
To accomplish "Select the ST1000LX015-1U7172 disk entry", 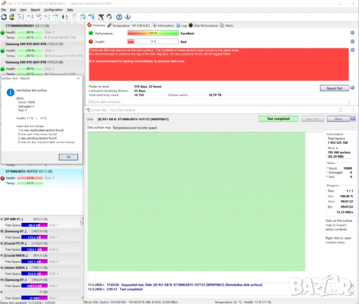I will (42, 177).
